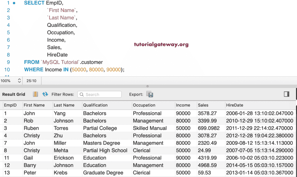Click the HireDate column header
297x177 pixels.
[x=235, y=105]
